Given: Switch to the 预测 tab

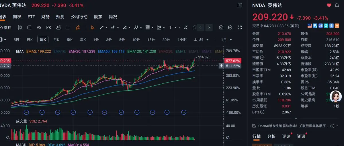Looking at the screenshot, I should [60, 17].
